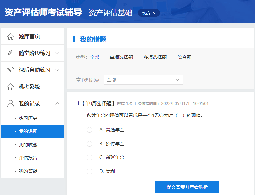Filter by 综合题 type
Screen dimensions: 255x195
click(x=184, y=57)
